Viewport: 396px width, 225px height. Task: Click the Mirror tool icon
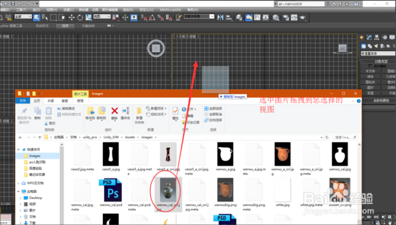click(221, 17)
